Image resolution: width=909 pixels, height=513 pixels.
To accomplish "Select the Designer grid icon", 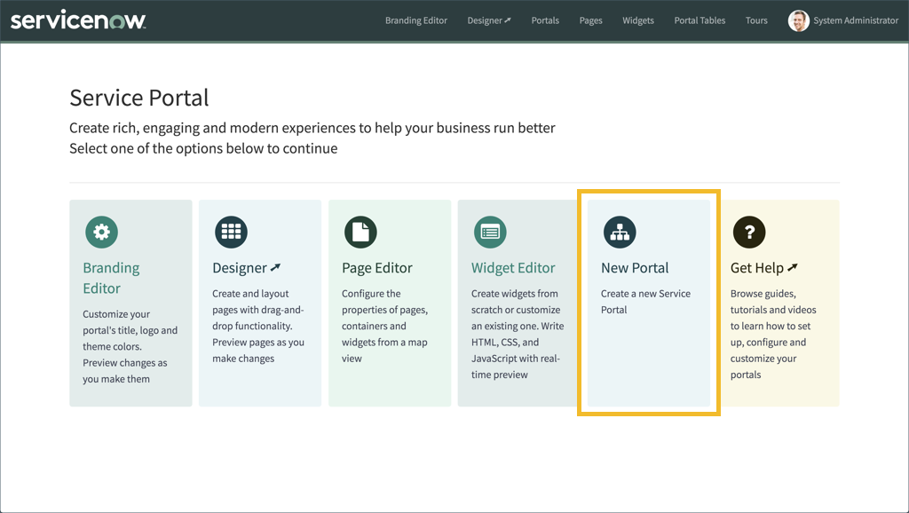I will coord(231,232).
